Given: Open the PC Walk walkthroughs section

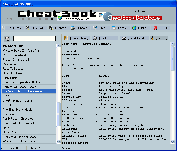Looking at the screenshot, I should click(x=36, y=28).
